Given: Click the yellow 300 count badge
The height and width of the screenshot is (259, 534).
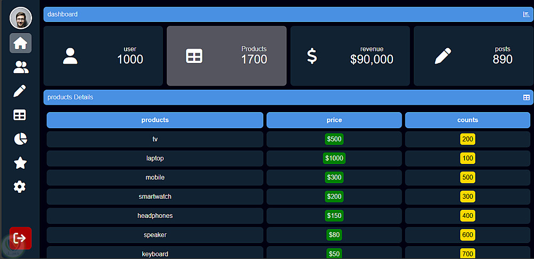Looking at the screenshot, I should coord(468,197).
